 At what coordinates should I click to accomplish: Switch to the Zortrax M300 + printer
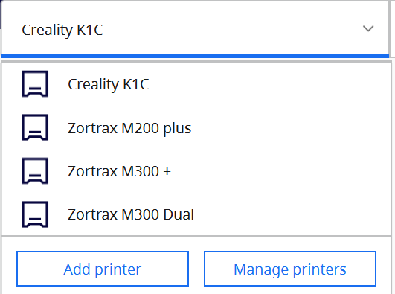(196, 171)
